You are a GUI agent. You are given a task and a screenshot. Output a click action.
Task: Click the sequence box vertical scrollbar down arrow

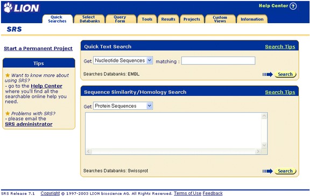point(264,145)
